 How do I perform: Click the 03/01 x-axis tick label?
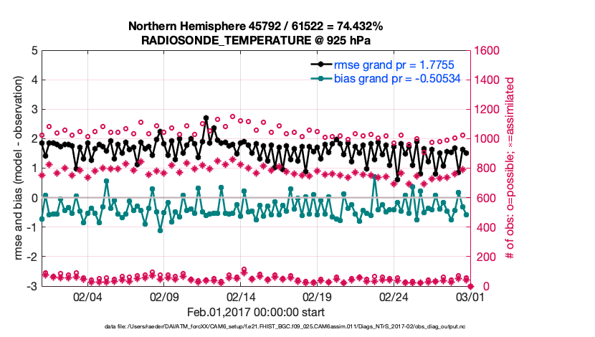tap(469, 297)
